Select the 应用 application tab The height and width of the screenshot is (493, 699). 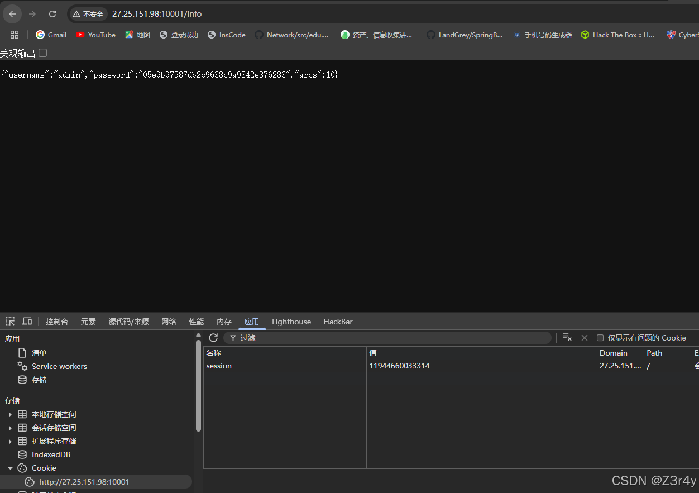[252, 322]
